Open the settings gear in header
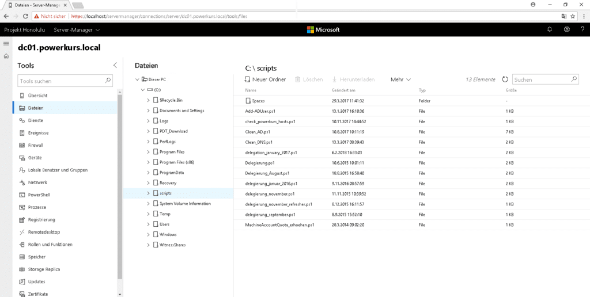Image resolution: width=590 pixels, height=297 pixels. (567, 29)
